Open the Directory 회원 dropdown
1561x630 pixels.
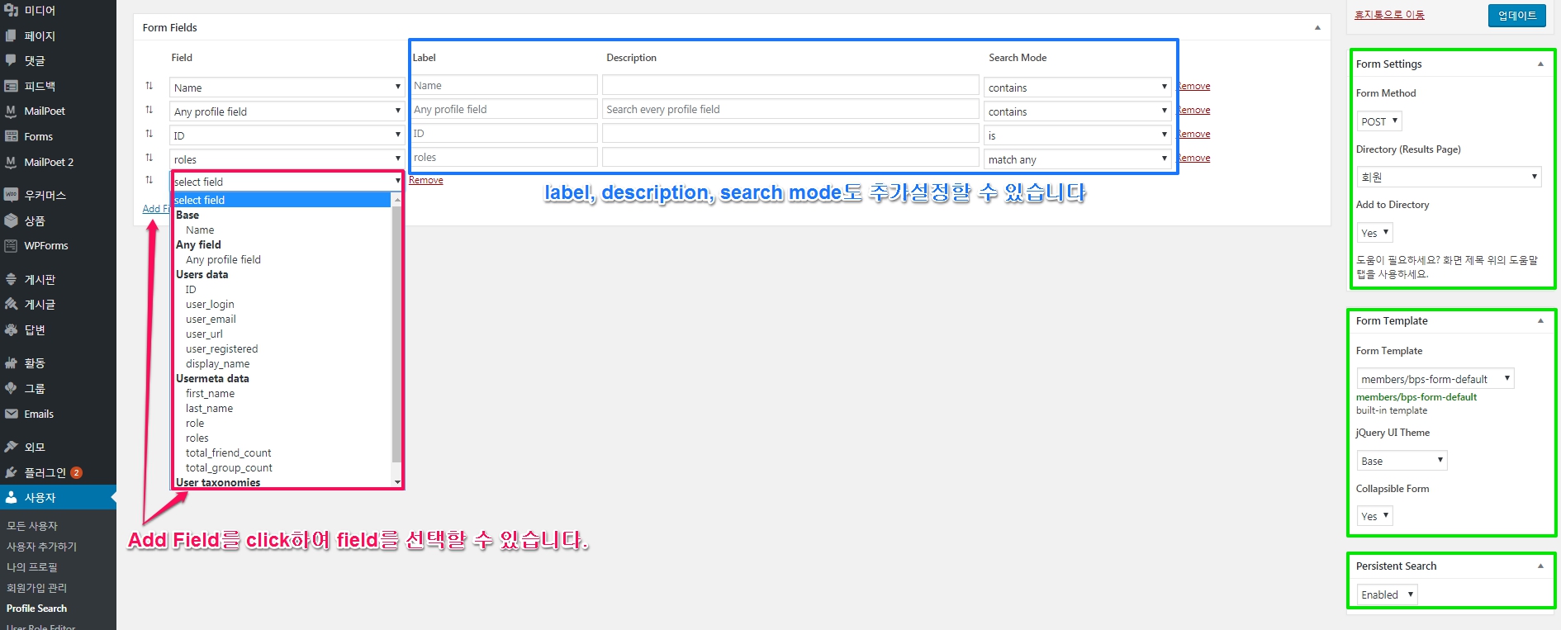(x=1449, y=177)
